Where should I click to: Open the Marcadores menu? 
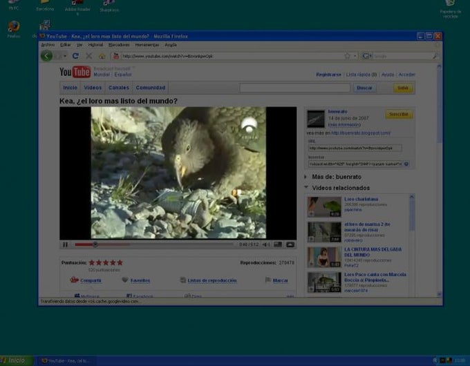pyautogui.click(x=119, y=45)
